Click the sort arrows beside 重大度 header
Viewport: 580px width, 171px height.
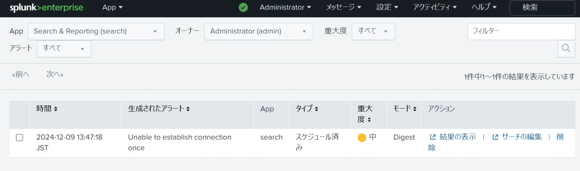369,120
